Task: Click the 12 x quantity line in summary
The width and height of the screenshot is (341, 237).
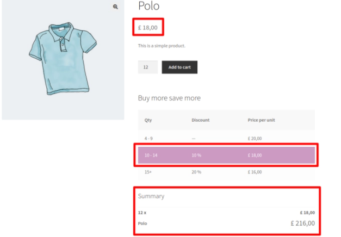Action: (x=142, y=213)
